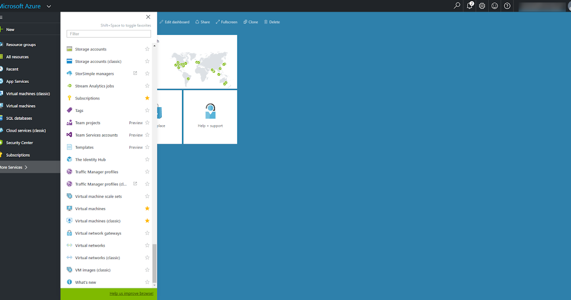Image resolution: width=571 pixels, height=300 pixels.
Task: Click the Traffic Manager profiles icon
Action: pyautogui.click(x=69, y=171)
